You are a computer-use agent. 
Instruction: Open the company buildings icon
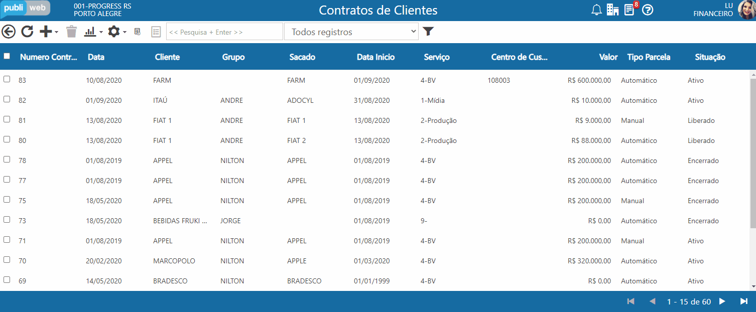pos(612,10)
